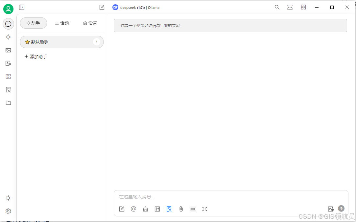The image size is (356, 222).
Task: Click the @ mention model icon
Action: pos(133,209)
